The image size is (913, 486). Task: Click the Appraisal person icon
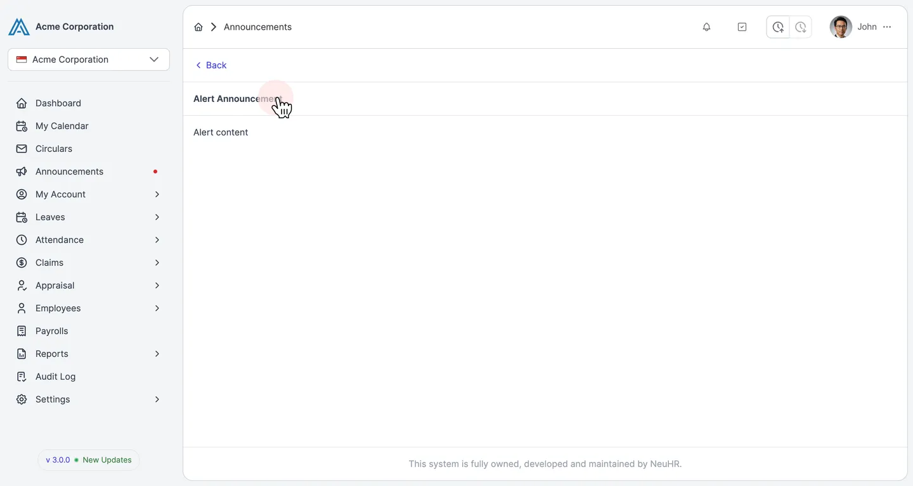[22, 285]
